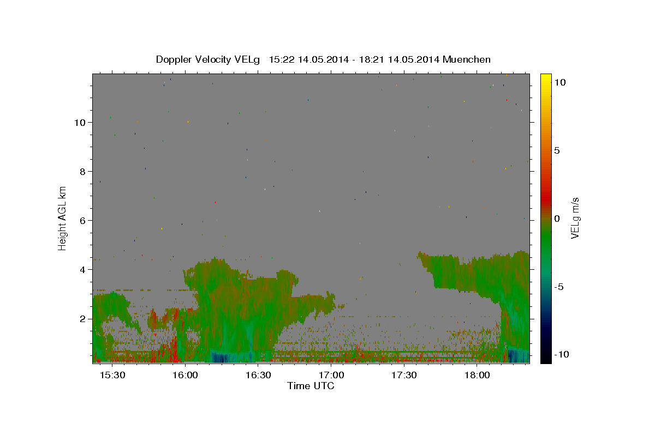Click the height axis label 6
This screenshot has width=655, height=436.
pyautogui.click(x=82, y=220)
